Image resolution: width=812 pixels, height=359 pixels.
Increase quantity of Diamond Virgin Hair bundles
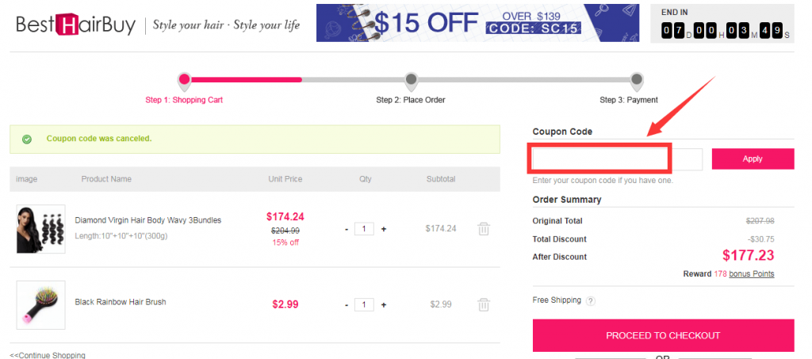click(x=384, y=229)
